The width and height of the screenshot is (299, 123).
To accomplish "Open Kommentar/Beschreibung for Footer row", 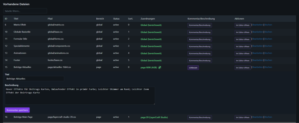I will pyautogui.click(x=200, y=60).
